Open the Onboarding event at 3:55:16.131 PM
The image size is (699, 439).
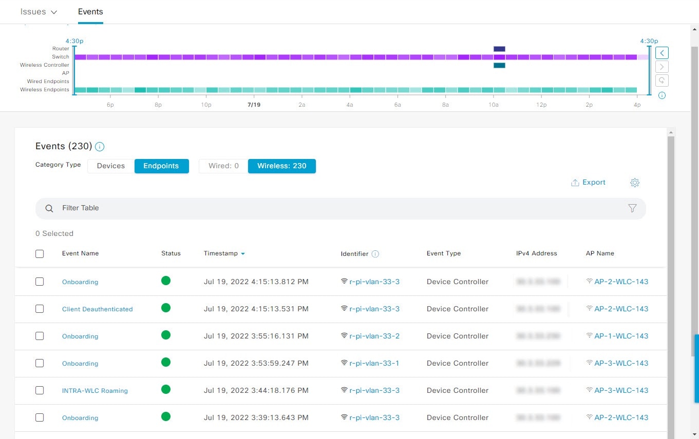(x=80, y=336)
